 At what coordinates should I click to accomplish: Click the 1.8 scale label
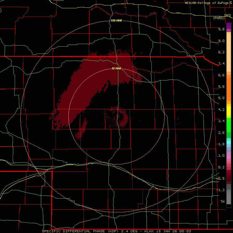click(221, 144)
